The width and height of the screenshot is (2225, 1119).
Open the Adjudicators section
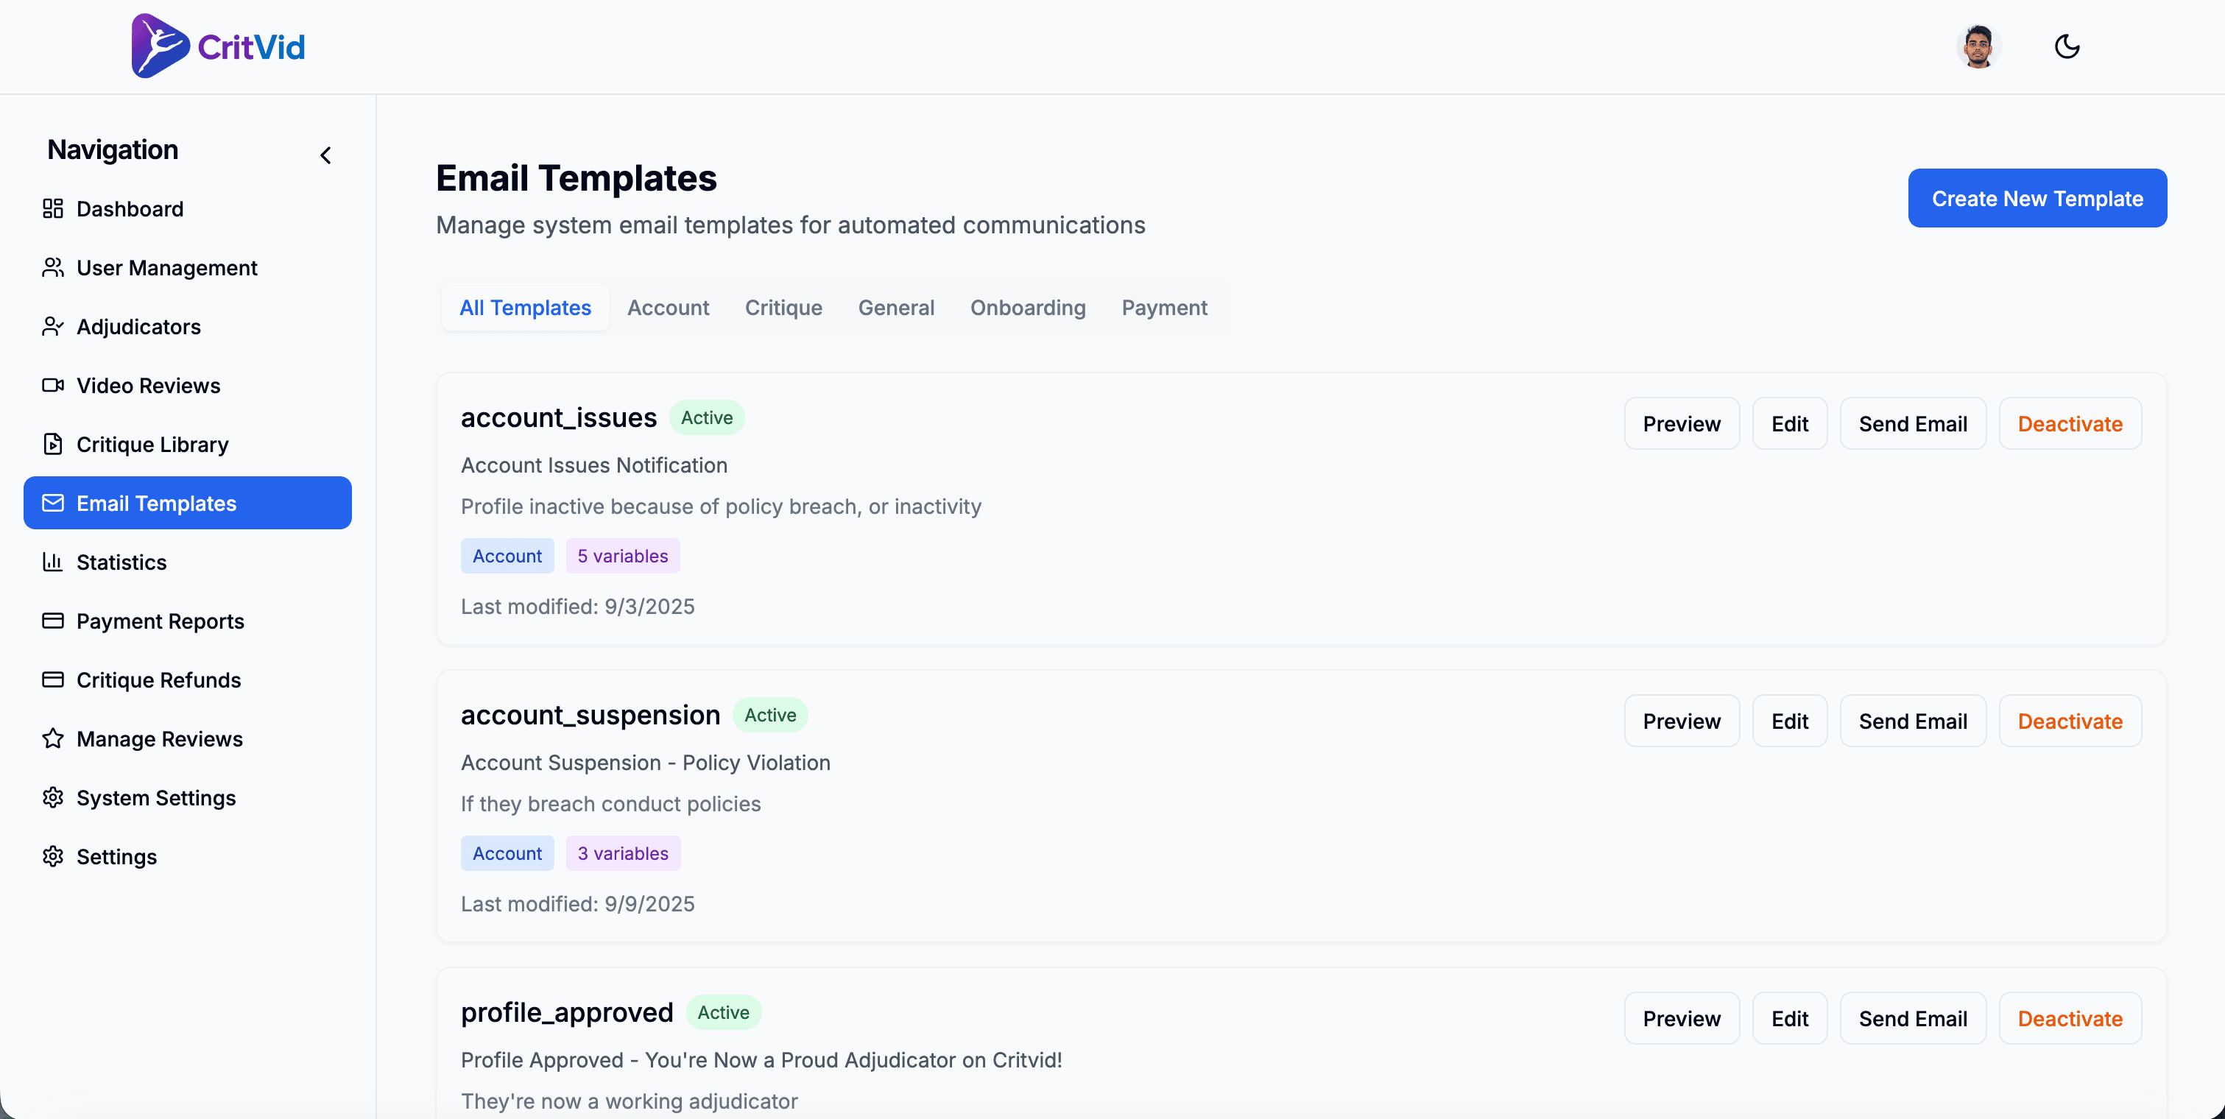click(188, 326)
